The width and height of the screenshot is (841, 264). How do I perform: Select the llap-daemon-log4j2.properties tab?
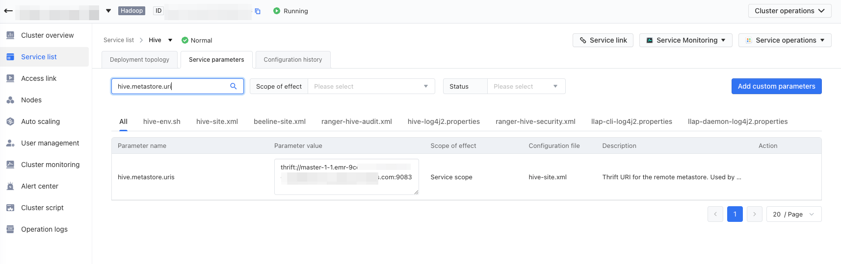[x=737, y=121]
